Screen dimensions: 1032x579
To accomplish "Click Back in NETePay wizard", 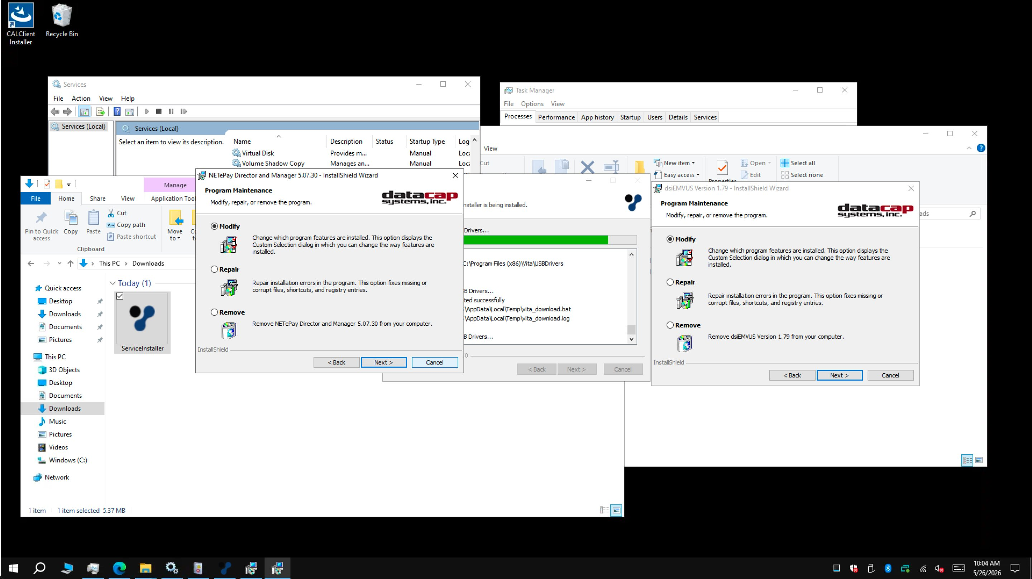I will 336,362.
